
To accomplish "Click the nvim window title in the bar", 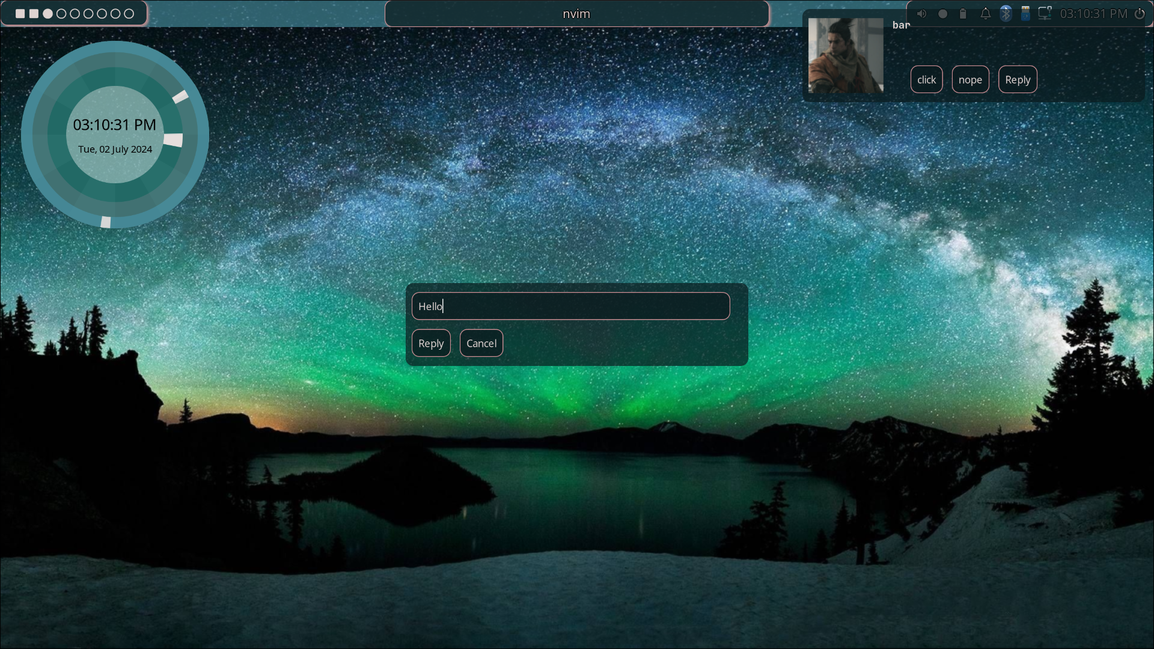I will [576, 14].
